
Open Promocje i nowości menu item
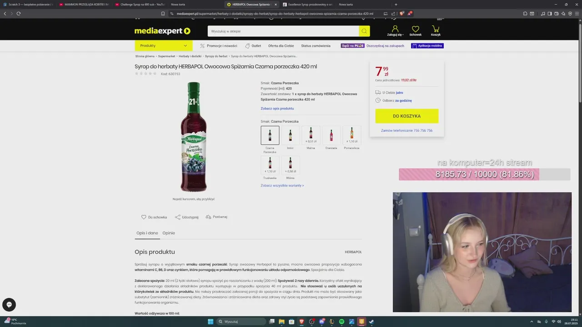(219, 46)
